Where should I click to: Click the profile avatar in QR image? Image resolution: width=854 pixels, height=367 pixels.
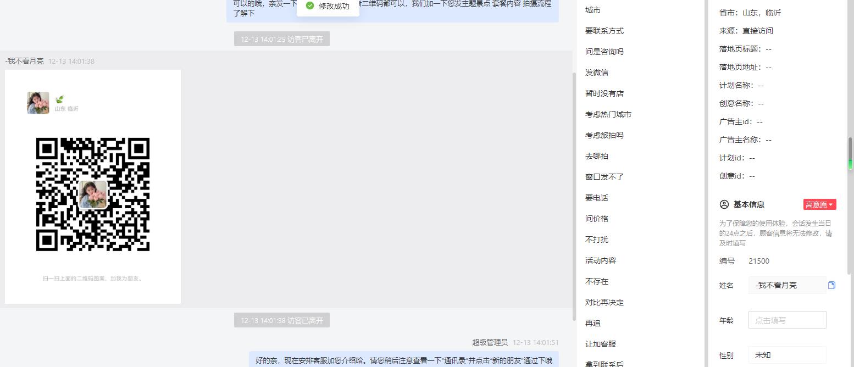38,103
